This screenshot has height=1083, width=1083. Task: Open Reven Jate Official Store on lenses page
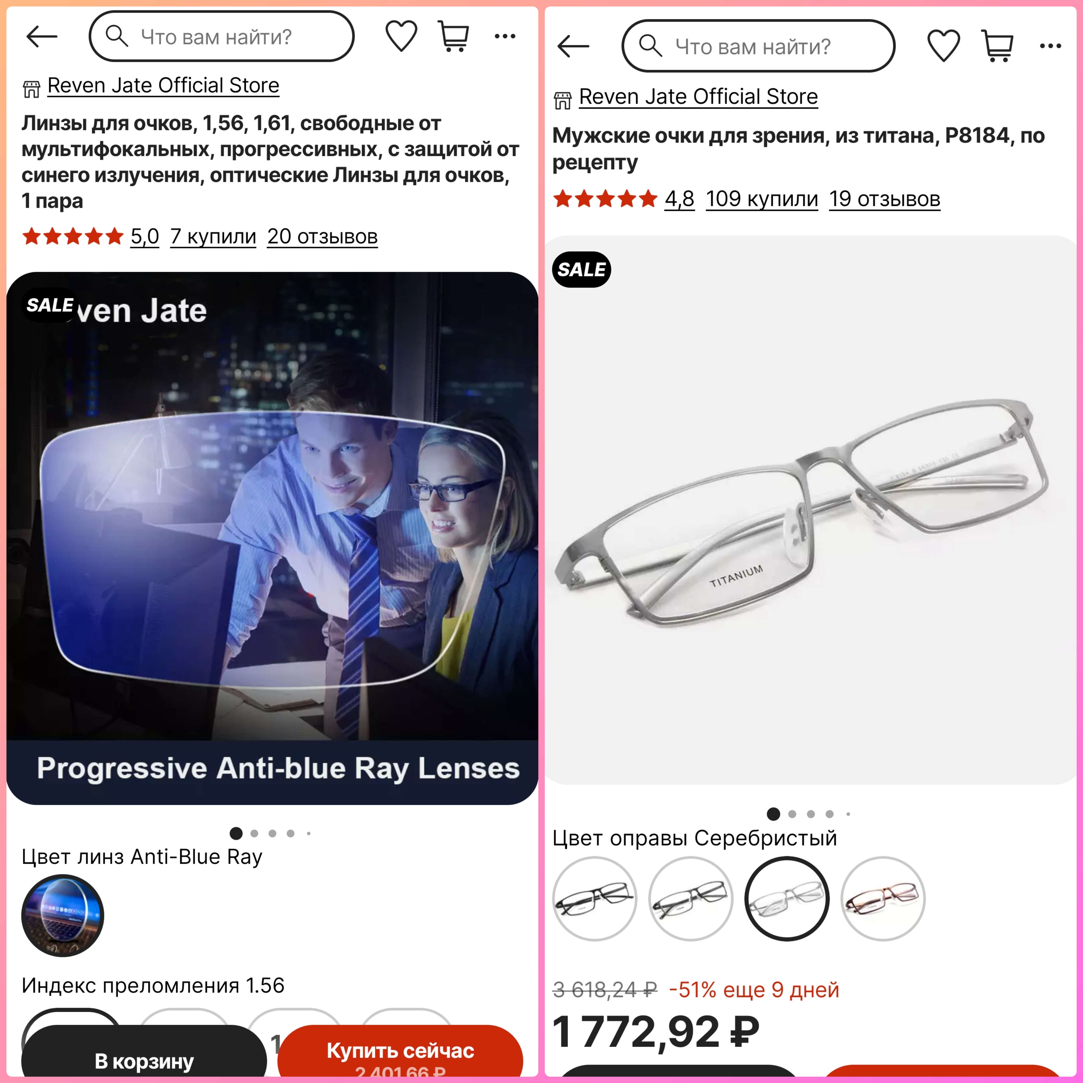tap(163, 85)
